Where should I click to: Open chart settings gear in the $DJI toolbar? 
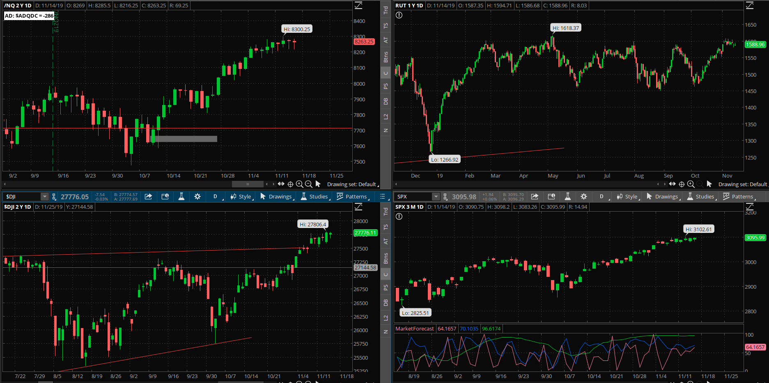[x=197, y=196]
